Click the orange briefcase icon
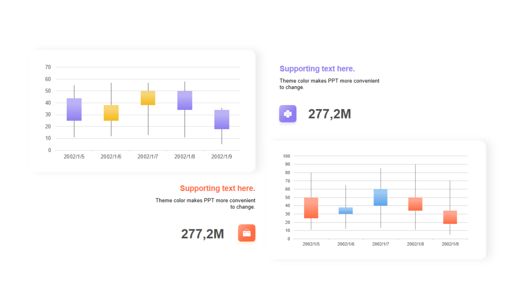 247,233
